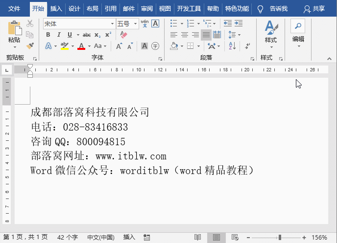Open the 字体 dialog launcher
Image resolution: width=337 pixels, height=243 pixels.
click(160, 59)
